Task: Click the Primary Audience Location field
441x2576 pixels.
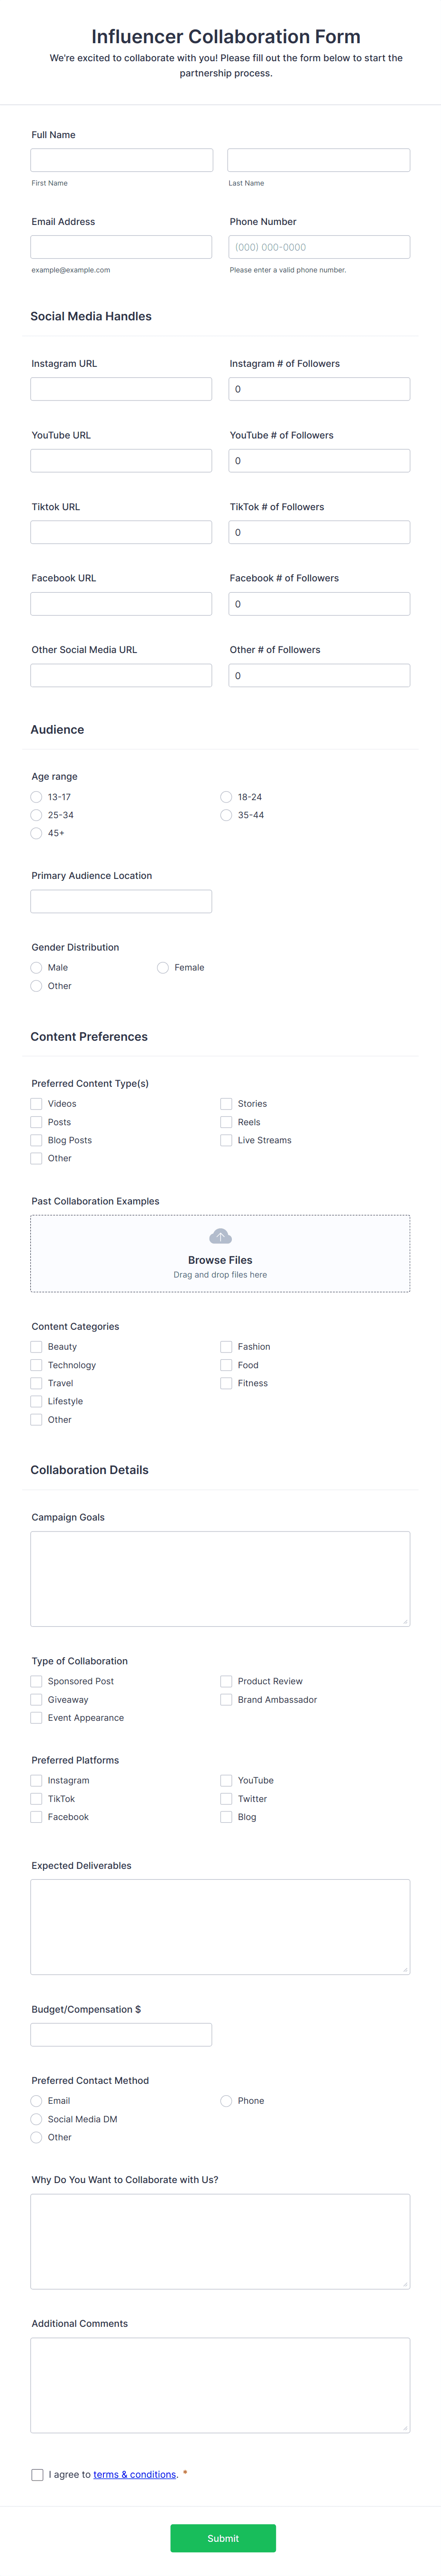Action: [x=121, y=901]
